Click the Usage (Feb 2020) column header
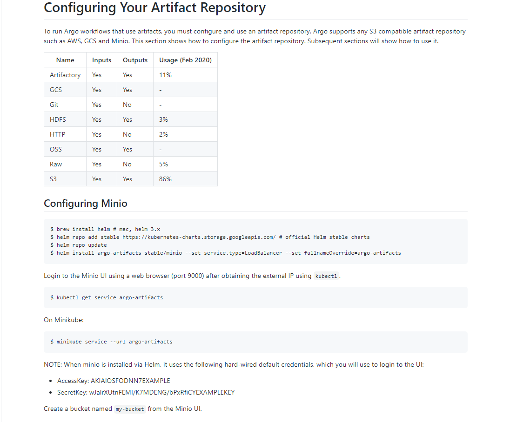This screenshot has height=422, width=510. (x=185, y=60)
